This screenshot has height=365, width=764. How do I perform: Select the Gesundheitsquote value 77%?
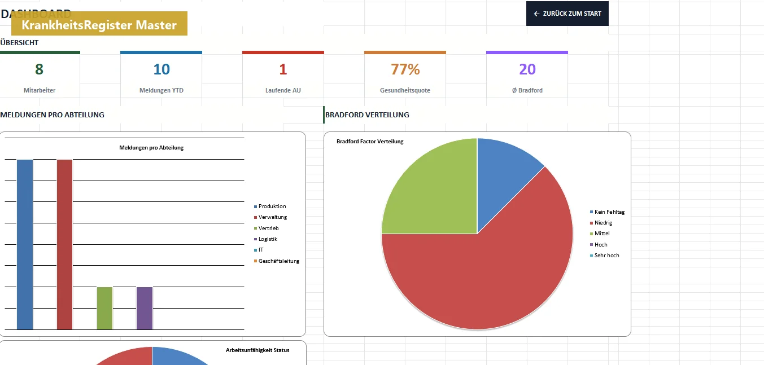pos(405,69)
